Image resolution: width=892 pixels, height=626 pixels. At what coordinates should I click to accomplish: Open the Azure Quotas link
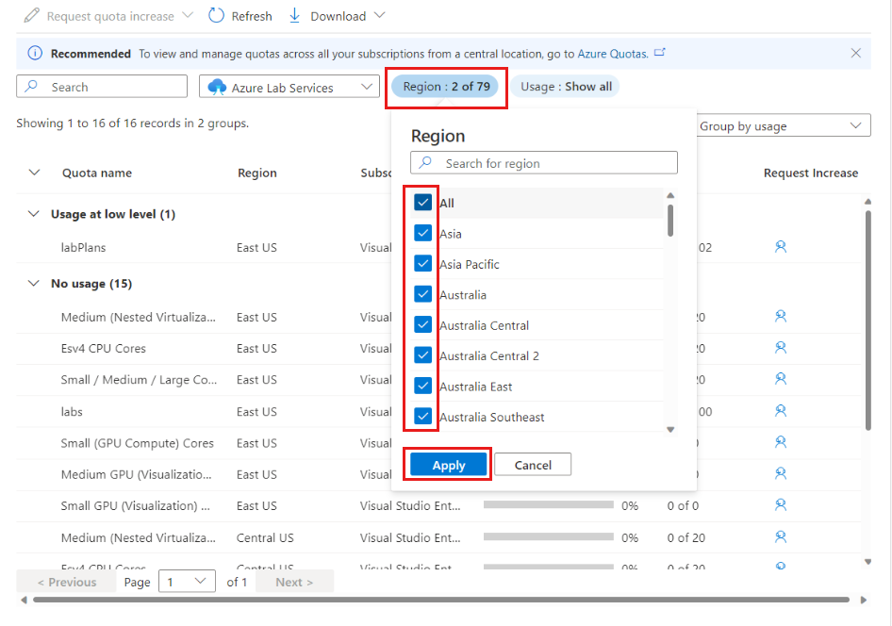613,54
